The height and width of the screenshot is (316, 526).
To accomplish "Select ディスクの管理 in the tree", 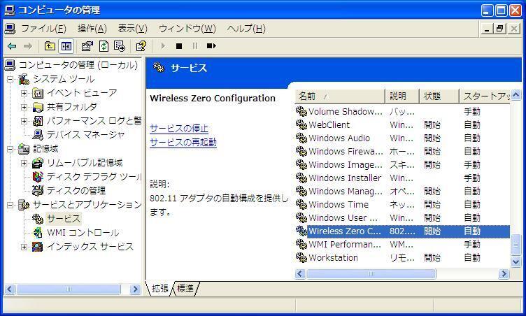I will [x=76, y=191].
